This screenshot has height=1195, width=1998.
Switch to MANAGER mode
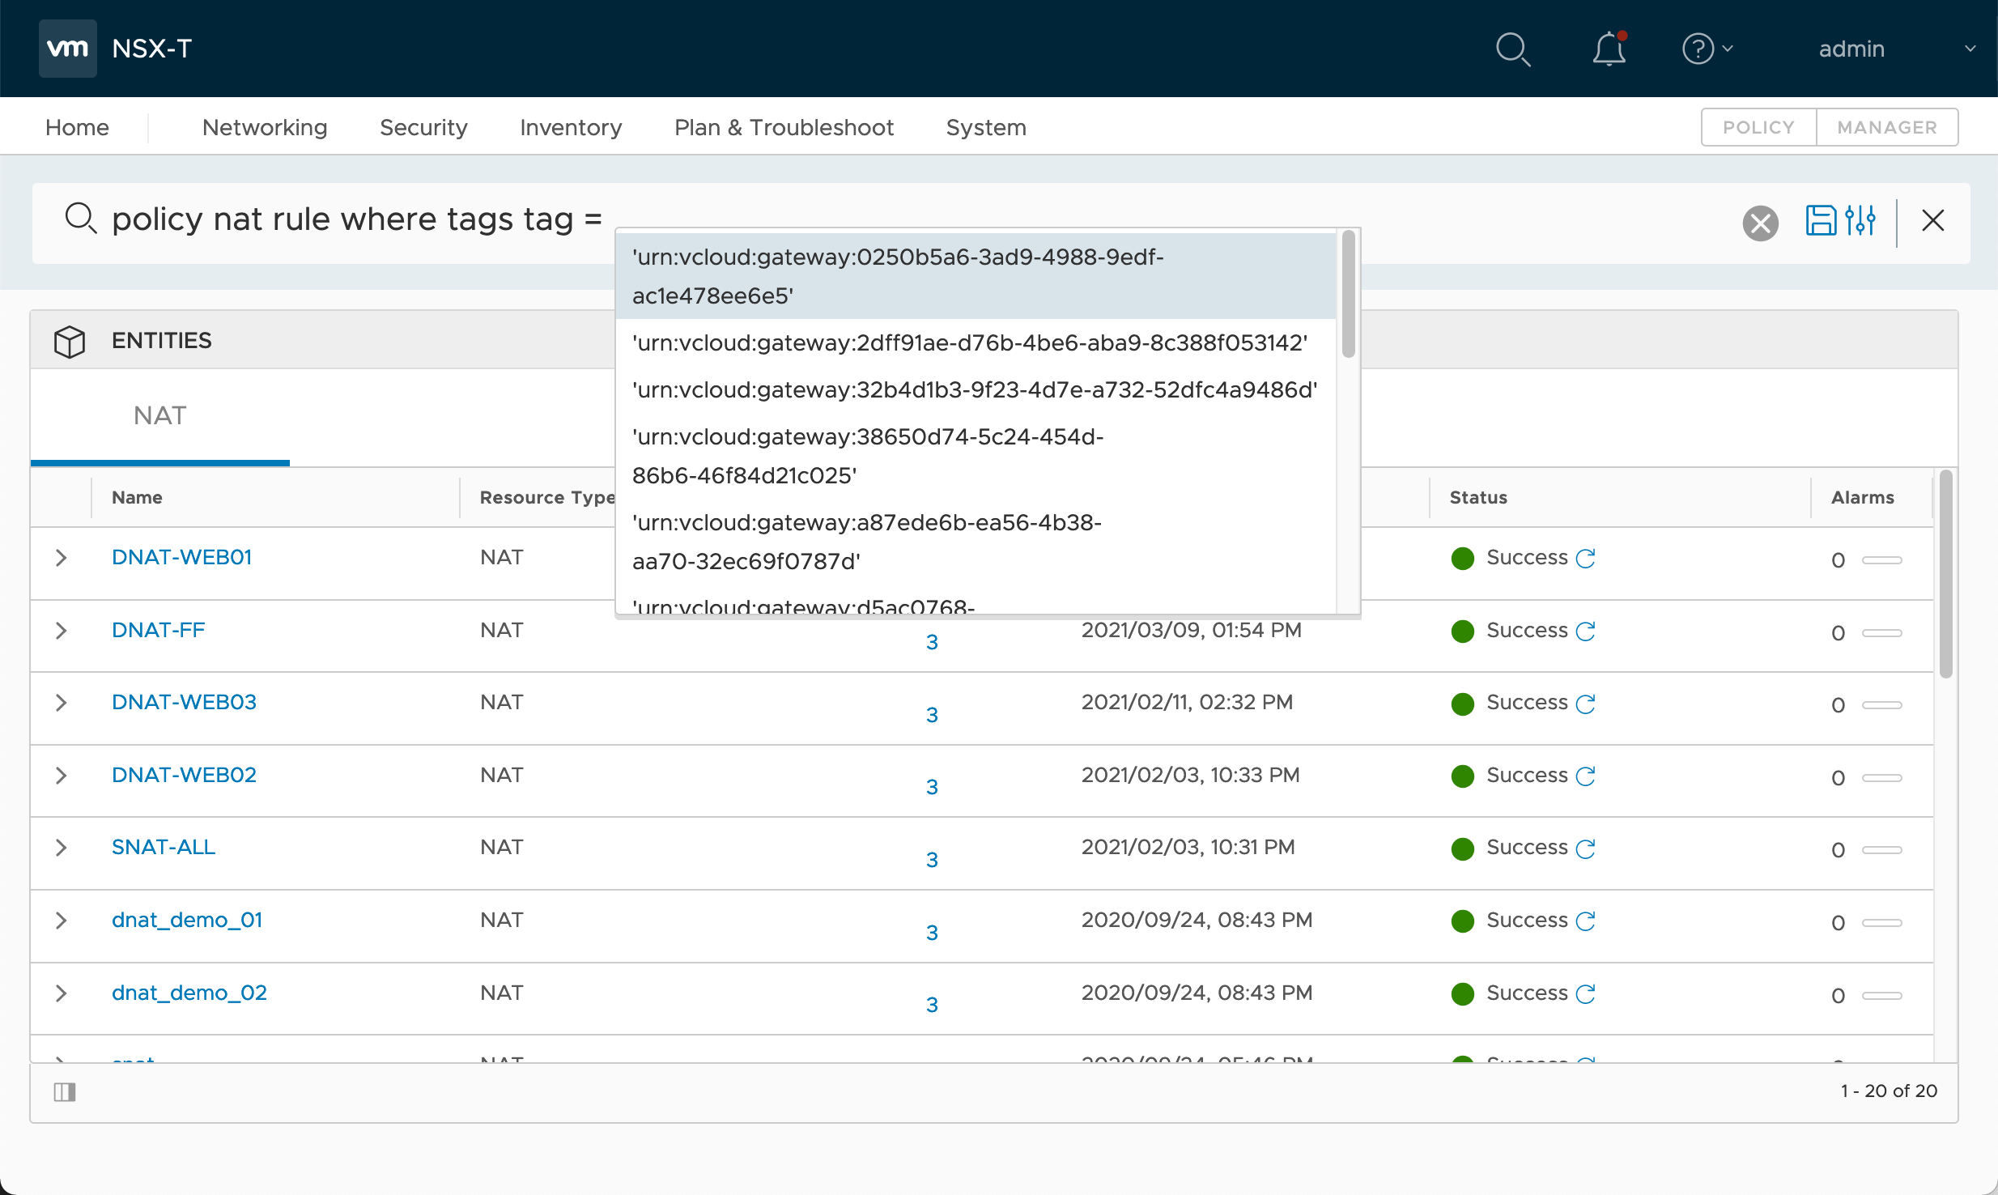coord(1887,127)
